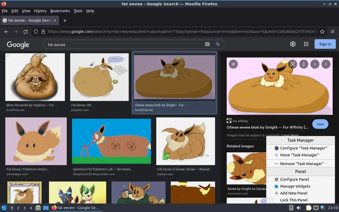339x212 pixels.
Task: Switch to virtual desktop 2
Action: pos(18,208)
